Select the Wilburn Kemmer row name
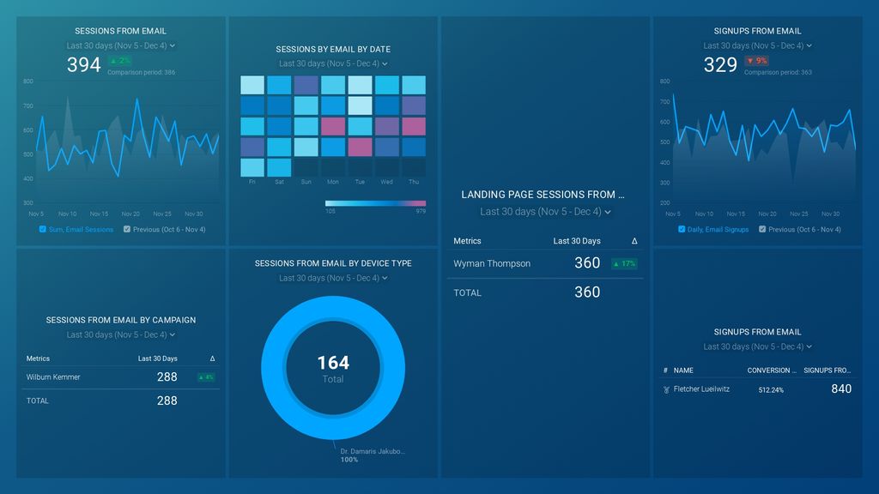The width and height of the screenshot is (879, 494). tap(53, 377)
